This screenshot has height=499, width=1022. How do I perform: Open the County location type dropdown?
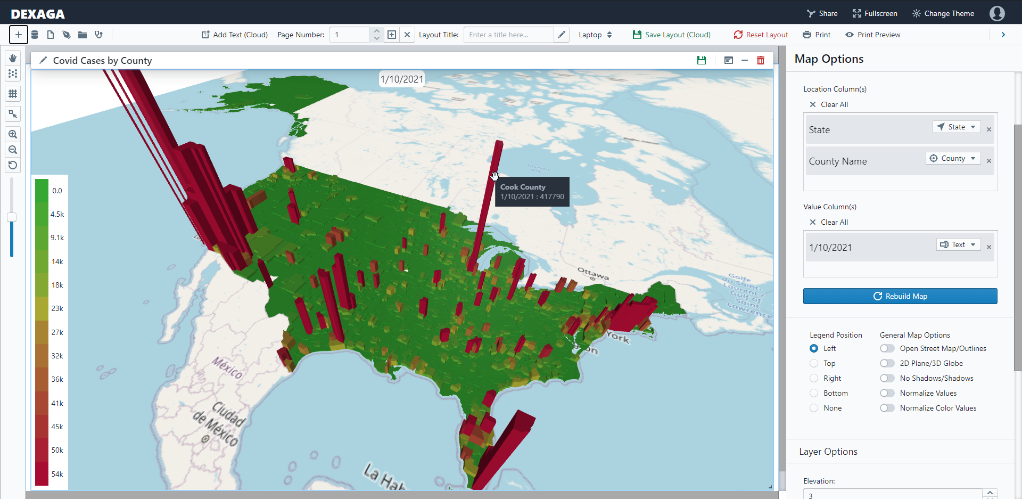click(x=953, y=158)
